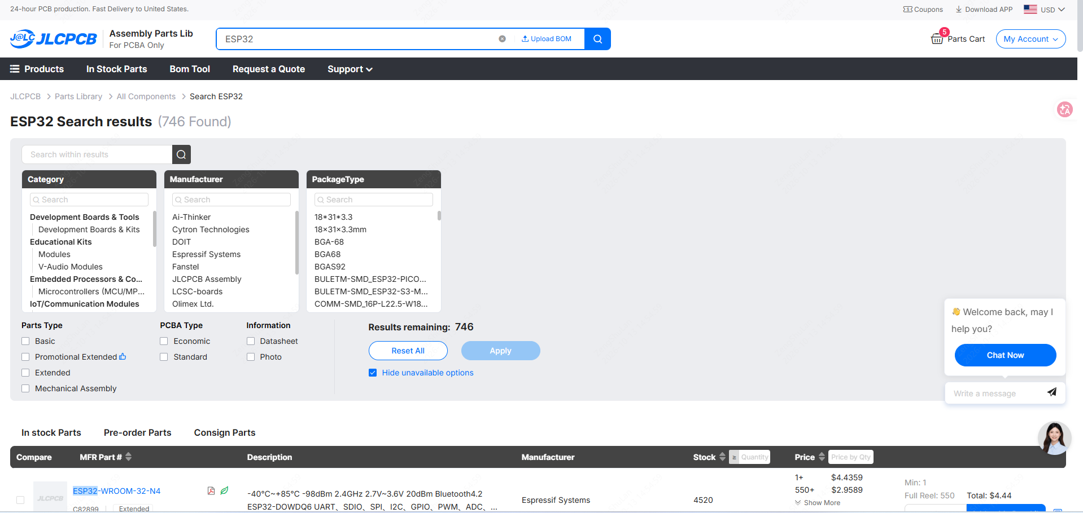Tick the Extended parts type checkbox
This screenshot has height=513, width=1083.
[25, 373]
